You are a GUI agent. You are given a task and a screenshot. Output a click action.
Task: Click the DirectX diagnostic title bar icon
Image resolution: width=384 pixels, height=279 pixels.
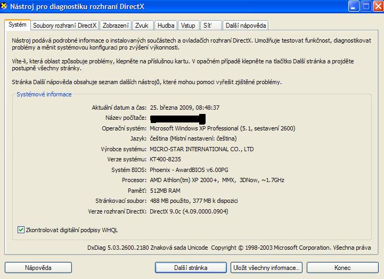tap(4, 6)
